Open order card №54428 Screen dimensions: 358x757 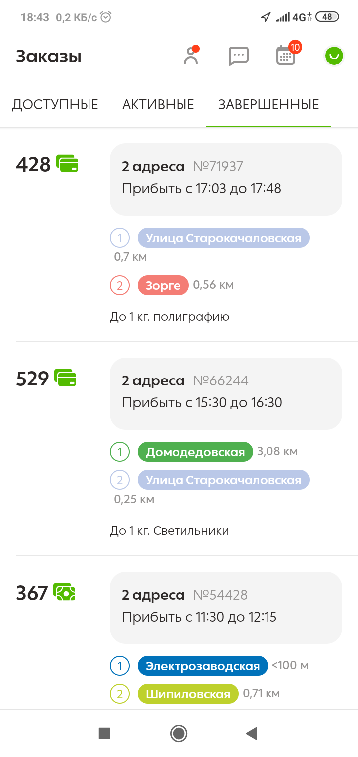226,608
